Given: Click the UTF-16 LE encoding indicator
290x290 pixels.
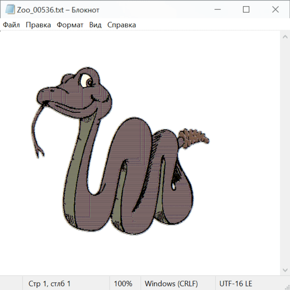Looking at the screenshot, I should tap(236, 284).
